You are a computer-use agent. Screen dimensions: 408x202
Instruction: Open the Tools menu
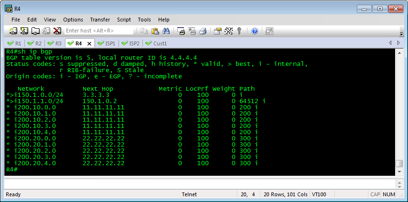point(144,20)
